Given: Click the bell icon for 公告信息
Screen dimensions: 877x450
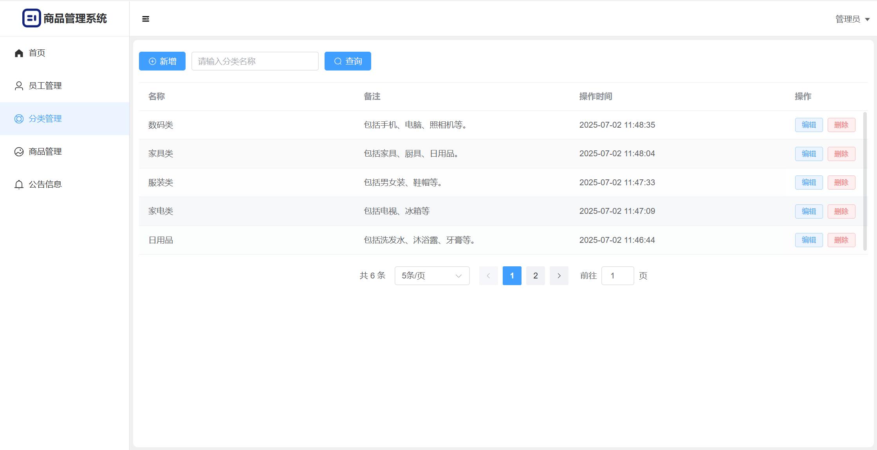Looking at the screenshot, I should (19, 184).
